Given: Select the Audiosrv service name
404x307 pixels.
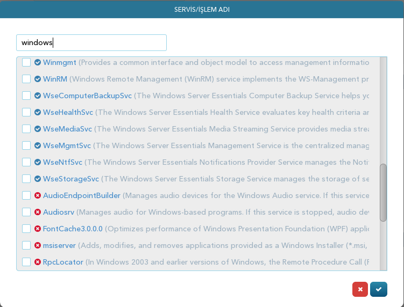Looking at the screenshot, I should tap(59, 212).
